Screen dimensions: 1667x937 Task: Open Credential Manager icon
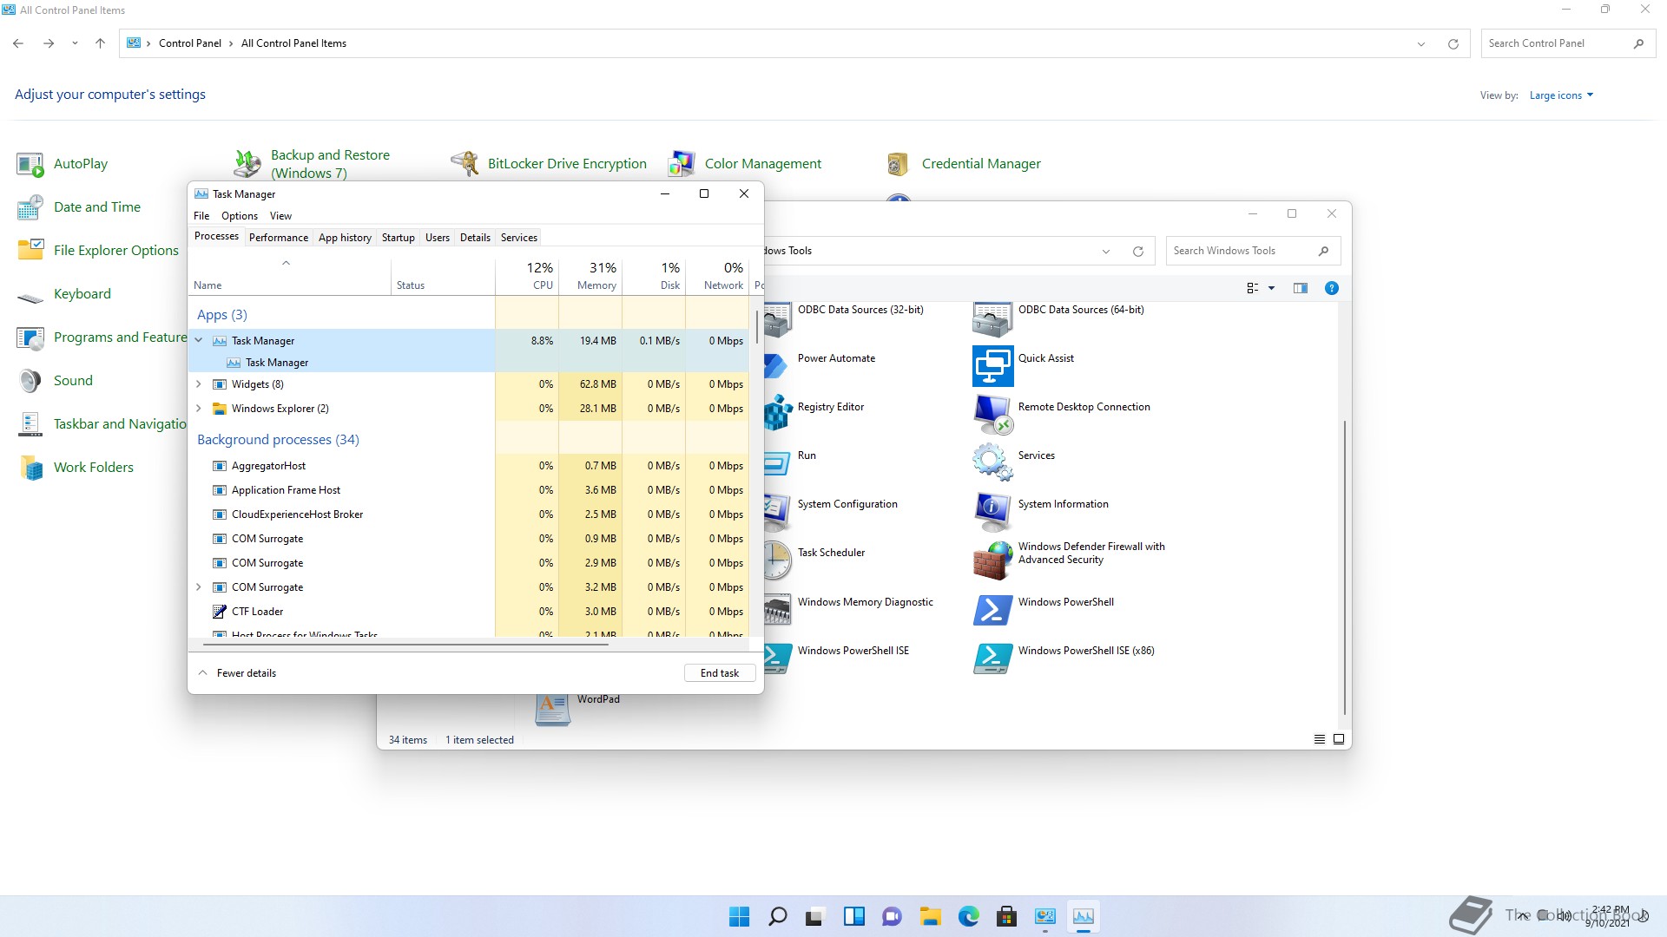899,164
